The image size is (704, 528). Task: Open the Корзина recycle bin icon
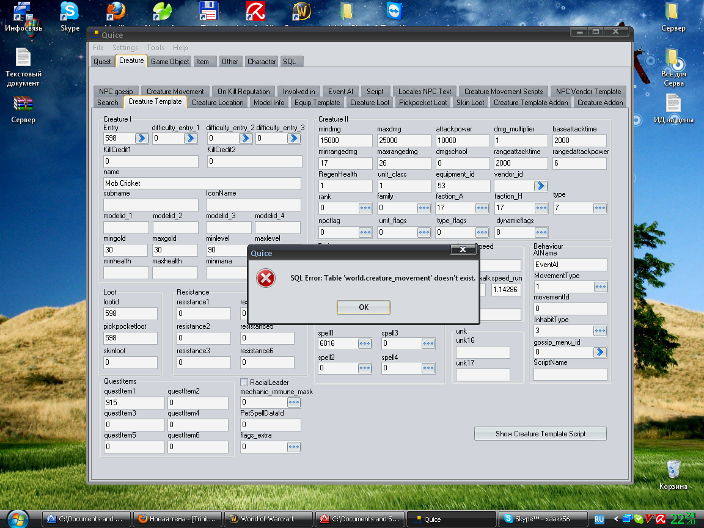tap(673, 475)
